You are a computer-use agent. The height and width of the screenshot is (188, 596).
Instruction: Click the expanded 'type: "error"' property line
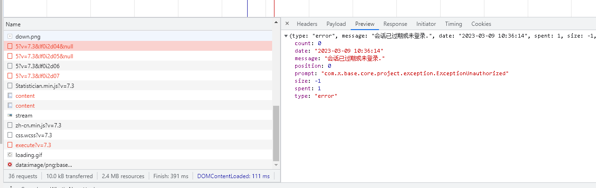[316, 96]
